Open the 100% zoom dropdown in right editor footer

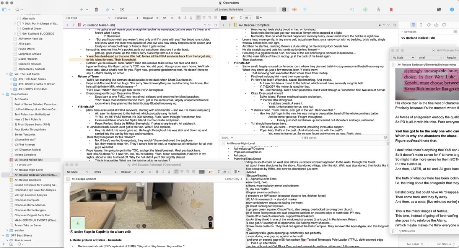226,138
